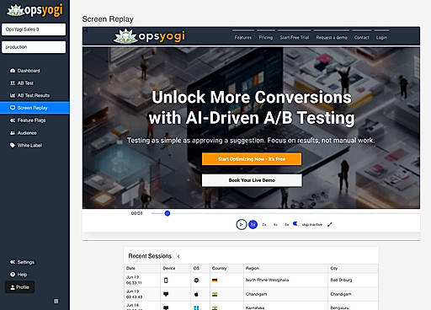Click the Audience people icon
The height and width of the screenshot is (310, 431).
tap(13, 133)
